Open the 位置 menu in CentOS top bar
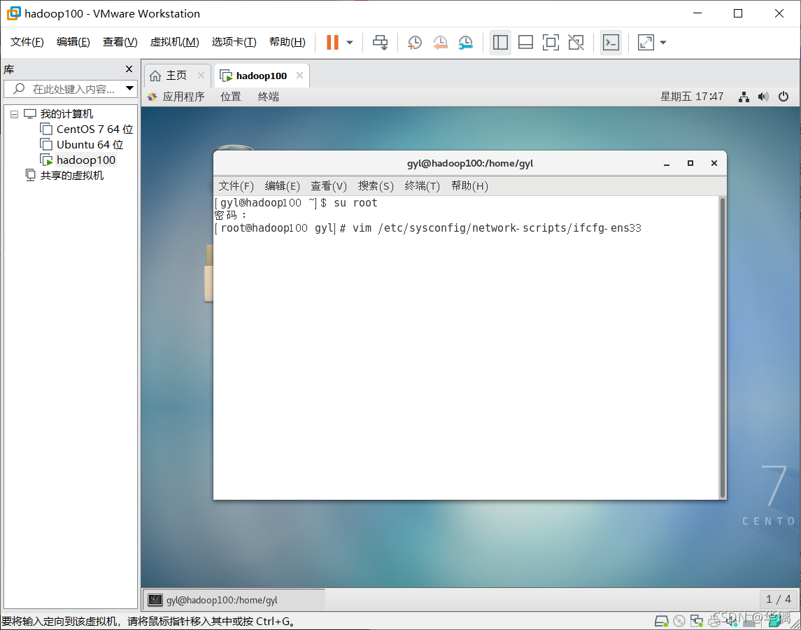 (x=230, y=97)
